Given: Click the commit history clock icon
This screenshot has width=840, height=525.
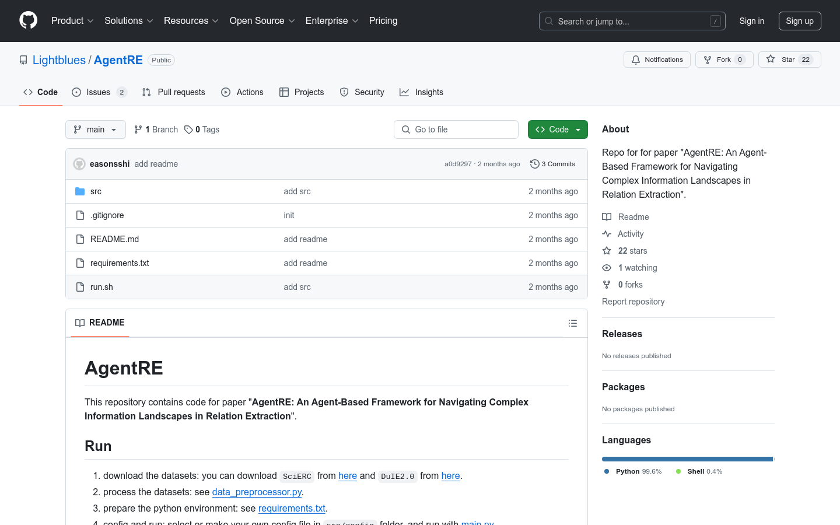Looking at the screenshot, I should click(534, 164).
